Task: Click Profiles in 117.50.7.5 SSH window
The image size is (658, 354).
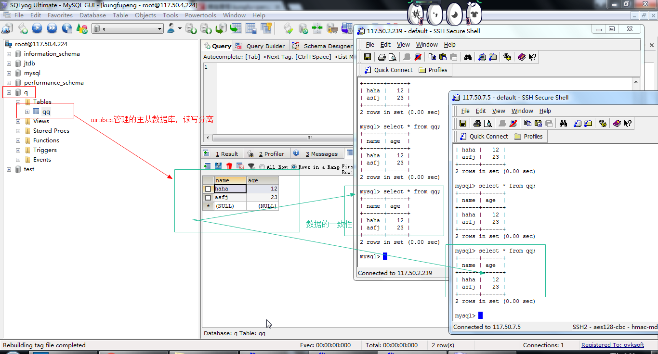Action: tap(528, 137)
